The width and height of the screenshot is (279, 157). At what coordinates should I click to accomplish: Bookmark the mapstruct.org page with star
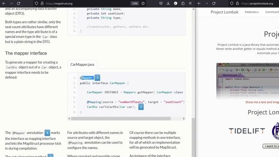point(143,3)
